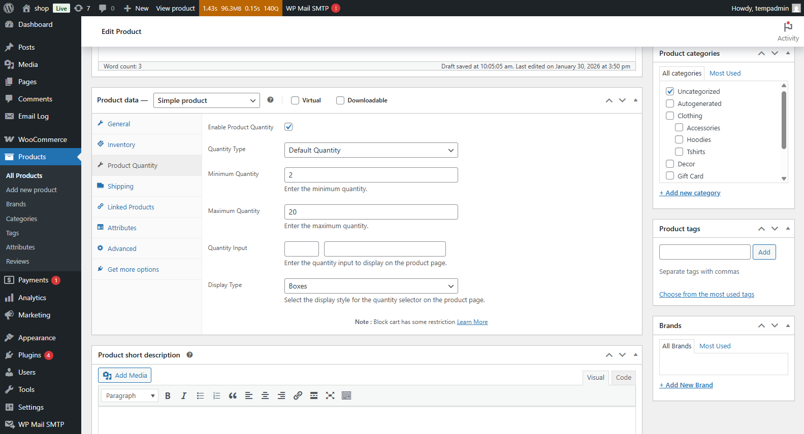Open the Display Type dropdown
804x434 pixels.
click(x=371, y=286)
